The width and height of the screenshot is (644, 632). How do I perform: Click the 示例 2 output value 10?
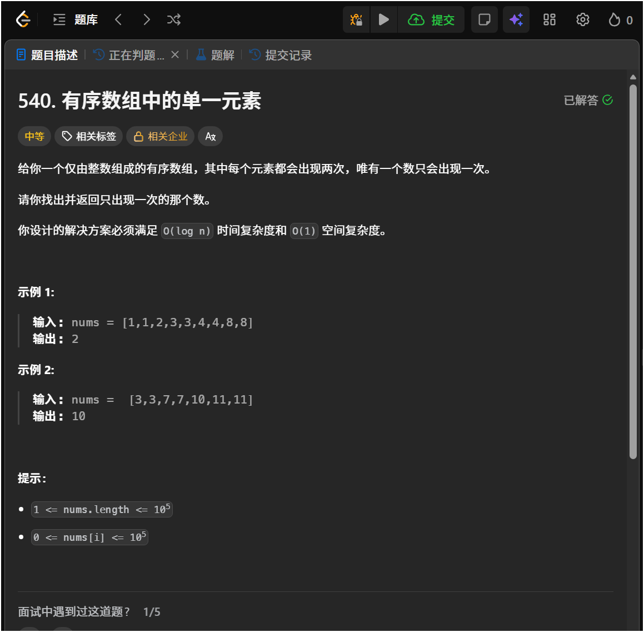(78, 416)
